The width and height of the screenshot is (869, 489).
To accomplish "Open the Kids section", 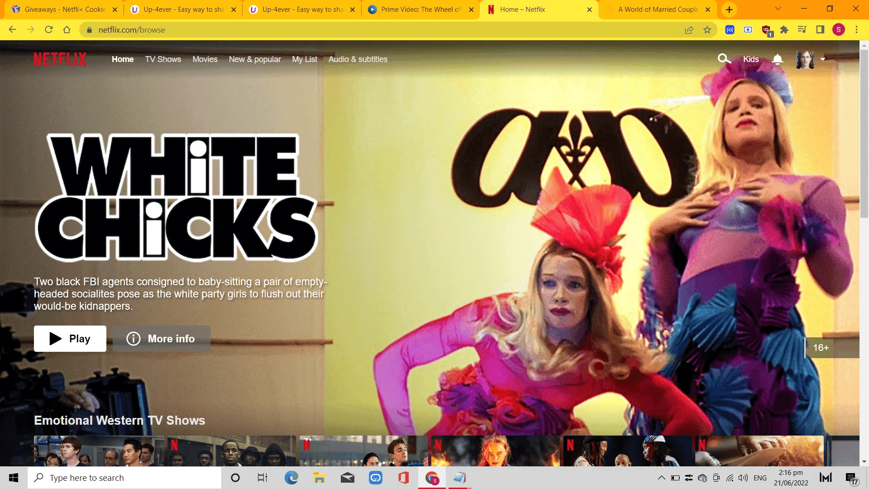I will (751, 59).
